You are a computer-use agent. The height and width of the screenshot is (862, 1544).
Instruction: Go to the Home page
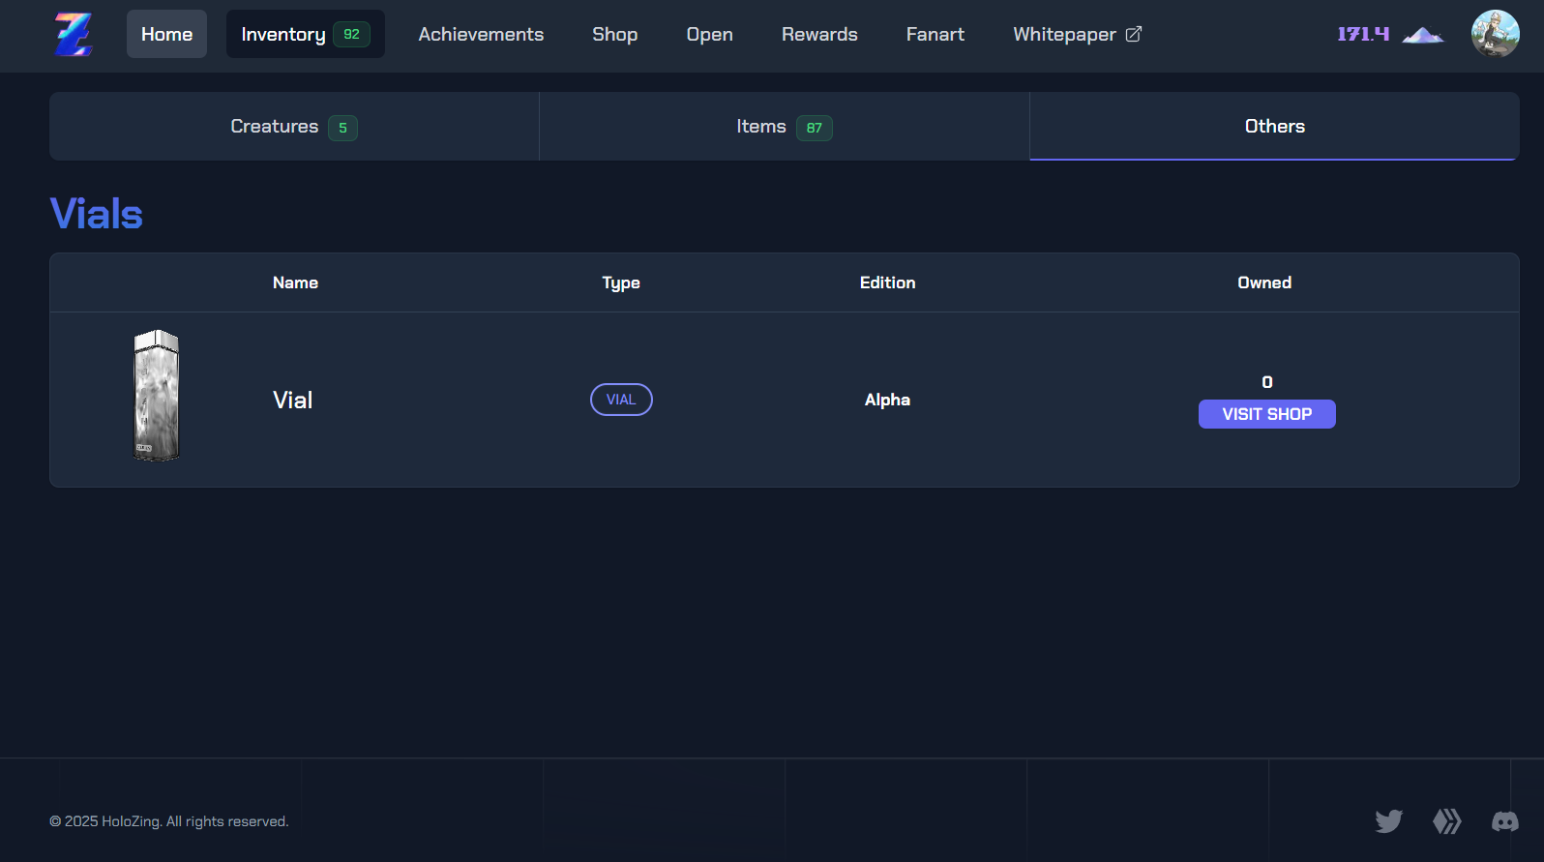pyautogui.click(x=166, y=35)
